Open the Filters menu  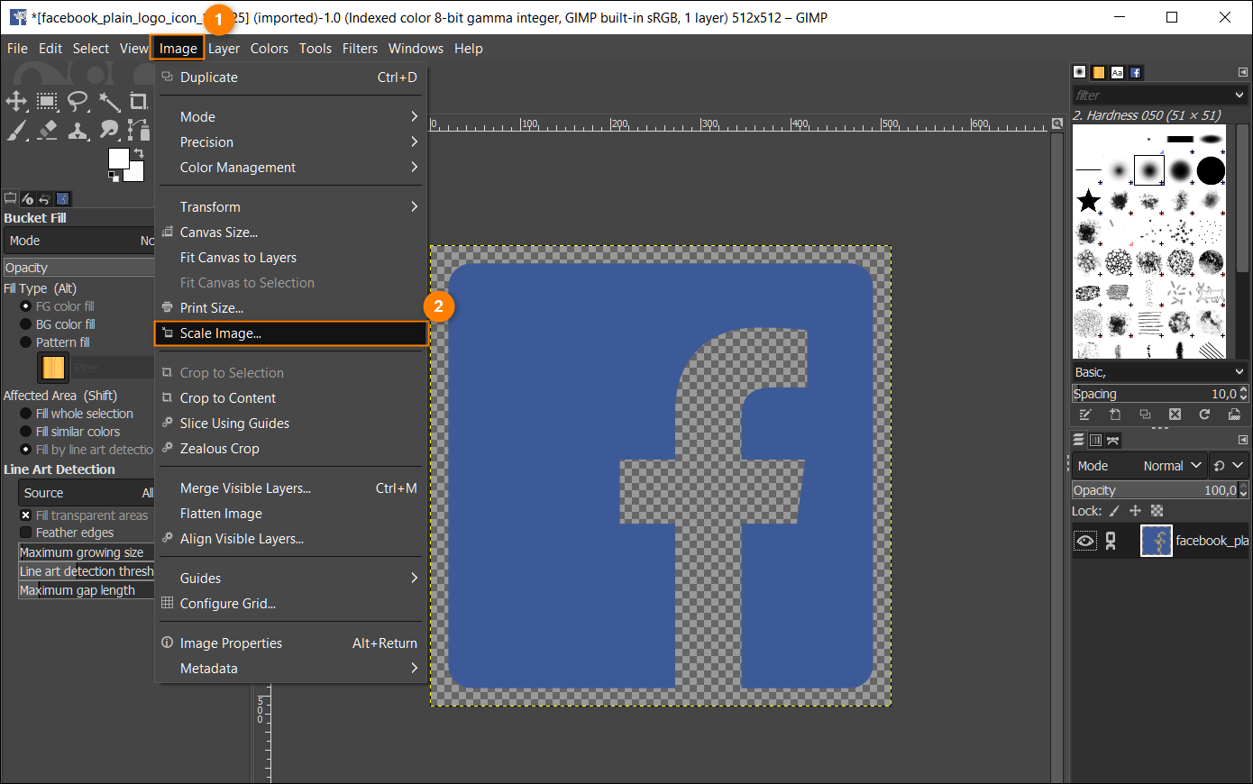click(x=360, y=49)
